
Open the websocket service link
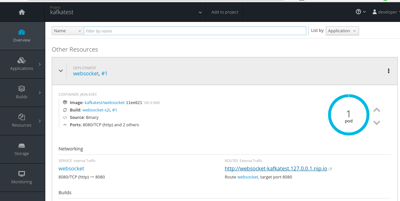(x=71, y=168)
